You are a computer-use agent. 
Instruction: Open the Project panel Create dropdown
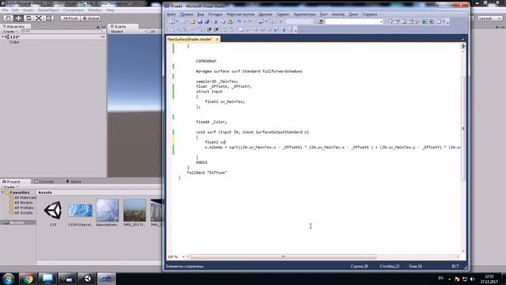10,187
